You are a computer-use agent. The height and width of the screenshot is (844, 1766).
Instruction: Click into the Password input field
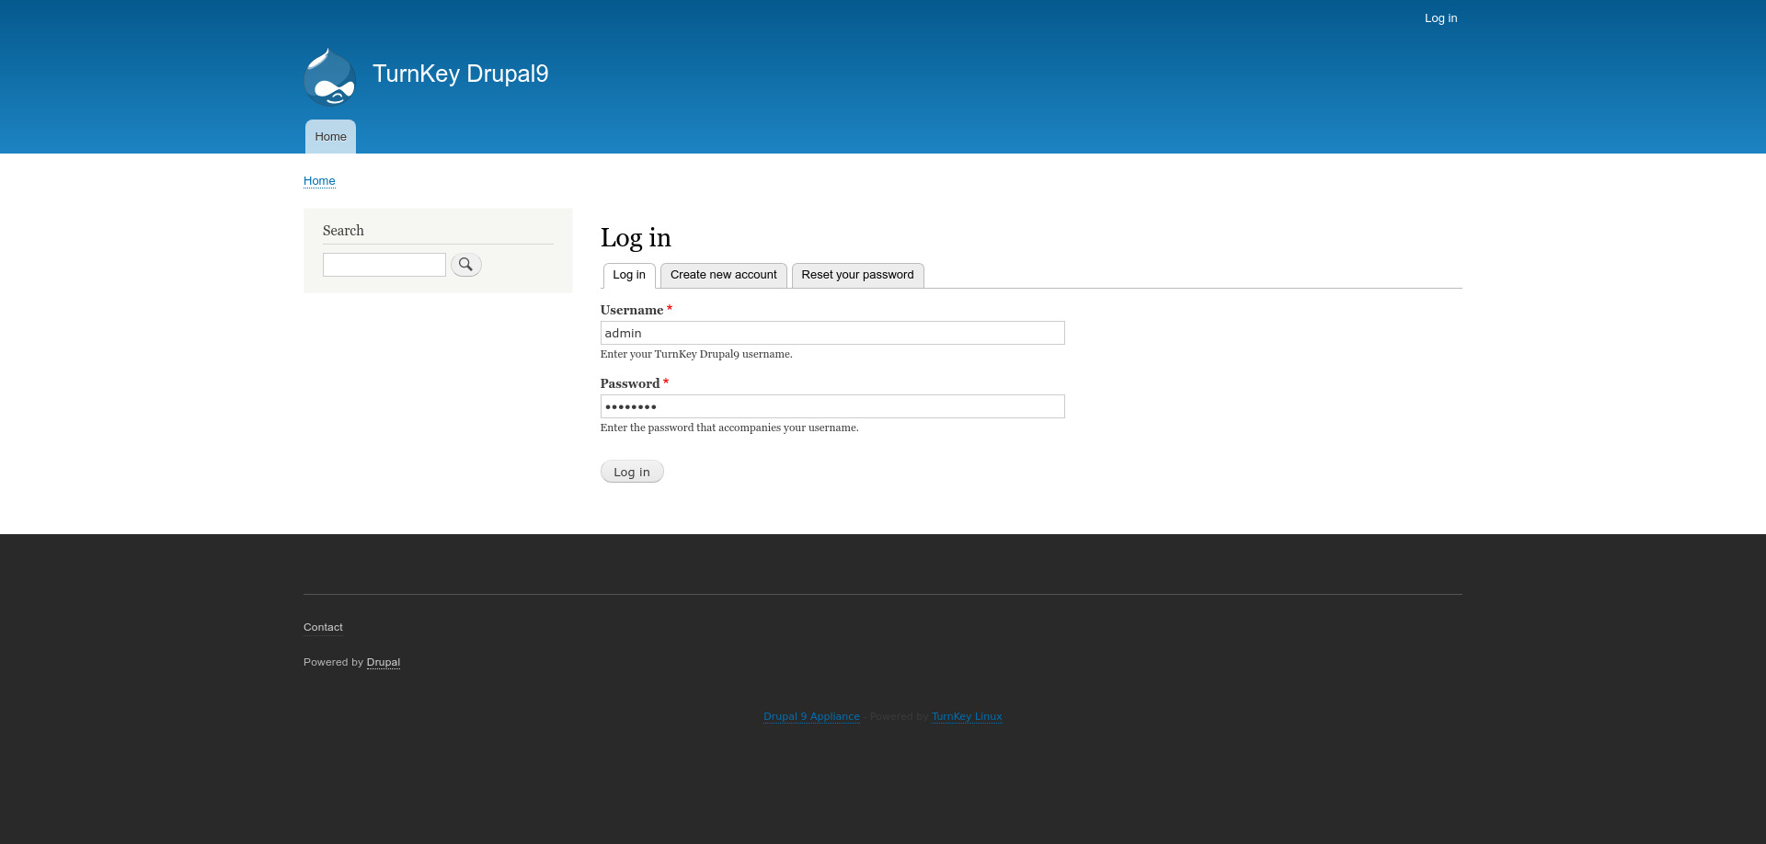coord(831,406)
